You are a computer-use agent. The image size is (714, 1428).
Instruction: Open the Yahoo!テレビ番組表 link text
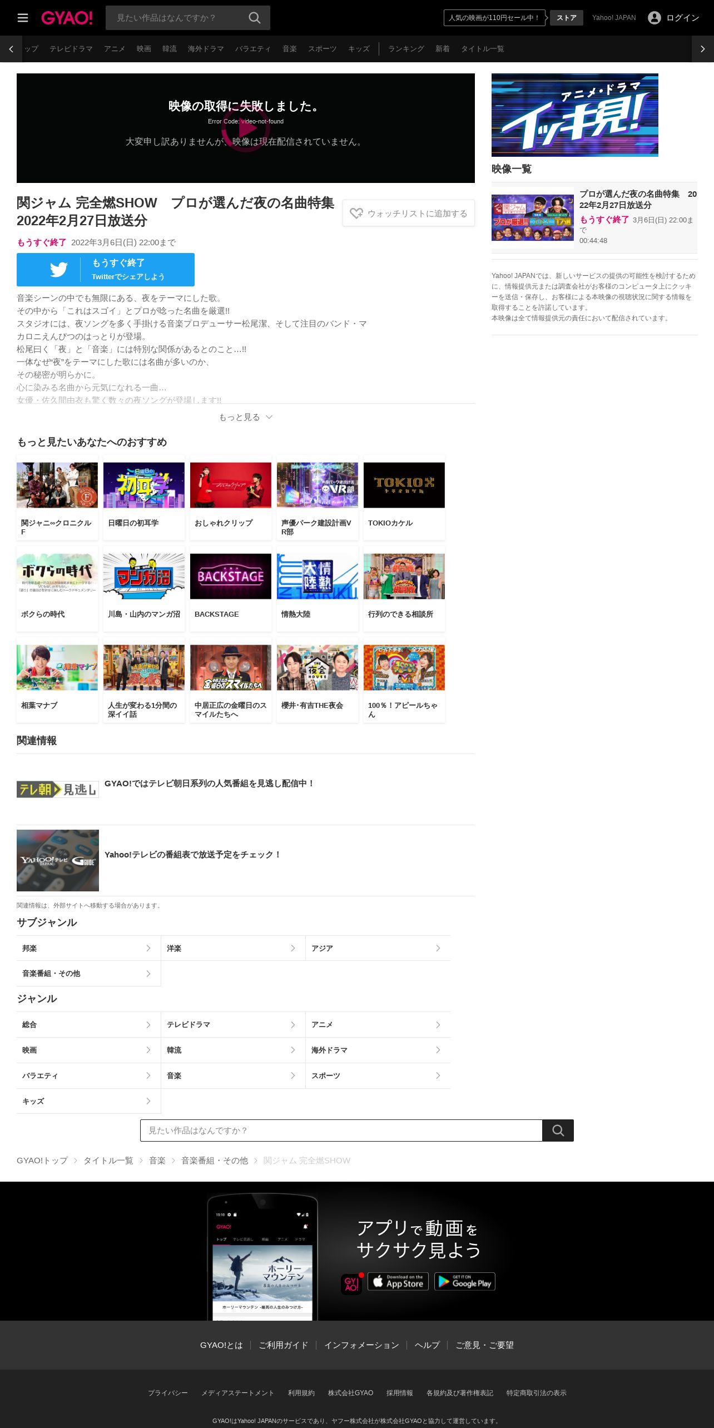click(x=192, y=854)
